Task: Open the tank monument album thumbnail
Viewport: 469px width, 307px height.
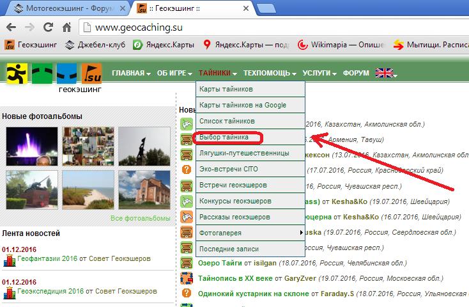Action: [32, 190]
